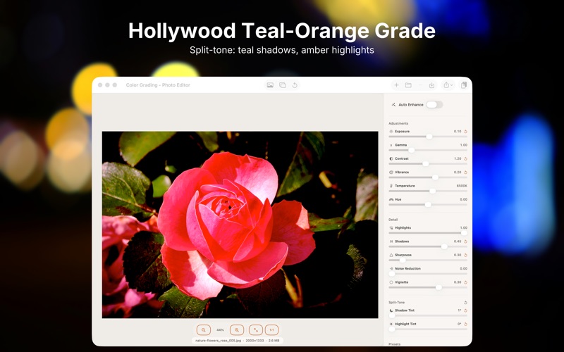Reset the Sharpness value

[x=465, y=255]
